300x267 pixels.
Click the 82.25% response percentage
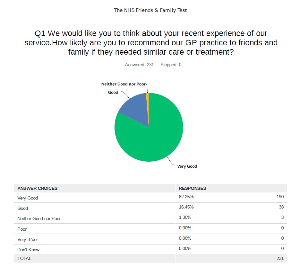186,197
